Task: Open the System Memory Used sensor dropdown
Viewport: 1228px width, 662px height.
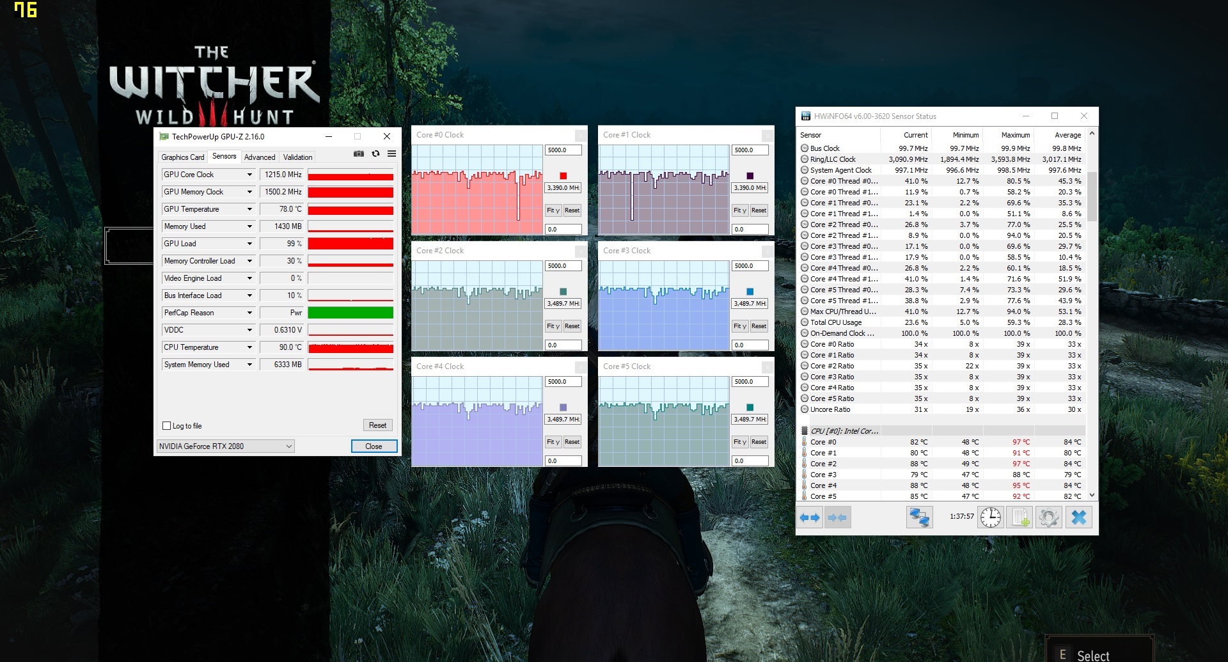Action: coord(249,365)
